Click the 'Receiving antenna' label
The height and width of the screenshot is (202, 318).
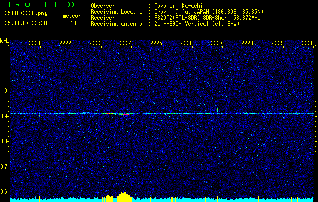(x=116, y=24)
